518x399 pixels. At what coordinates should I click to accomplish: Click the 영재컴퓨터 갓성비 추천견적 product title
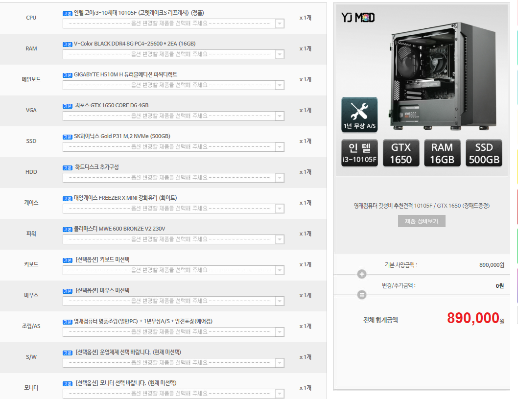coord(422,206)
